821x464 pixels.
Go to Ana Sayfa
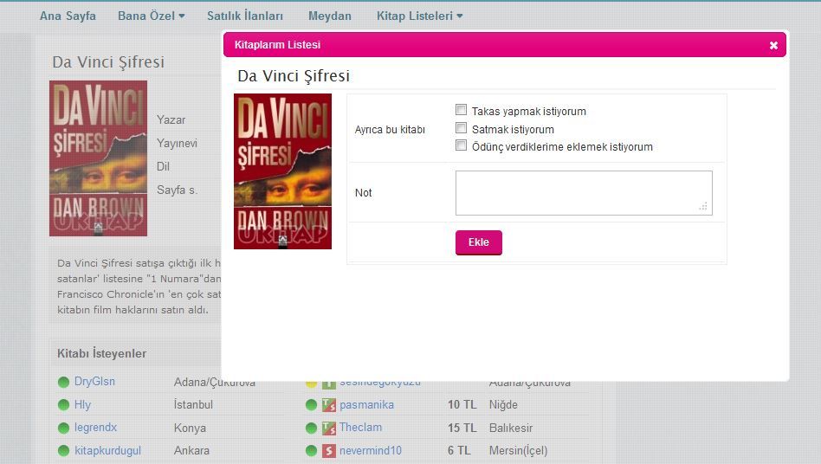[68, 16]
